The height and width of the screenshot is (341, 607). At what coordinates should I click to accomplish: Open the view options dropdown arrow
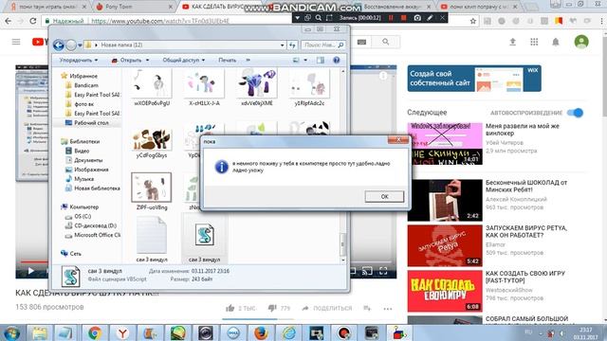305,61
